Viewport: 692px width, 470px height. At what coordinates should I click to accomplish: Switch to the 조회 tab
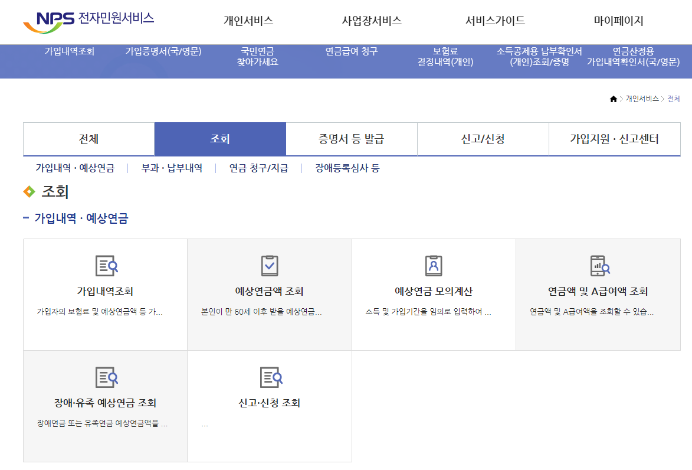pyautogui.click(x=220, y=138)
